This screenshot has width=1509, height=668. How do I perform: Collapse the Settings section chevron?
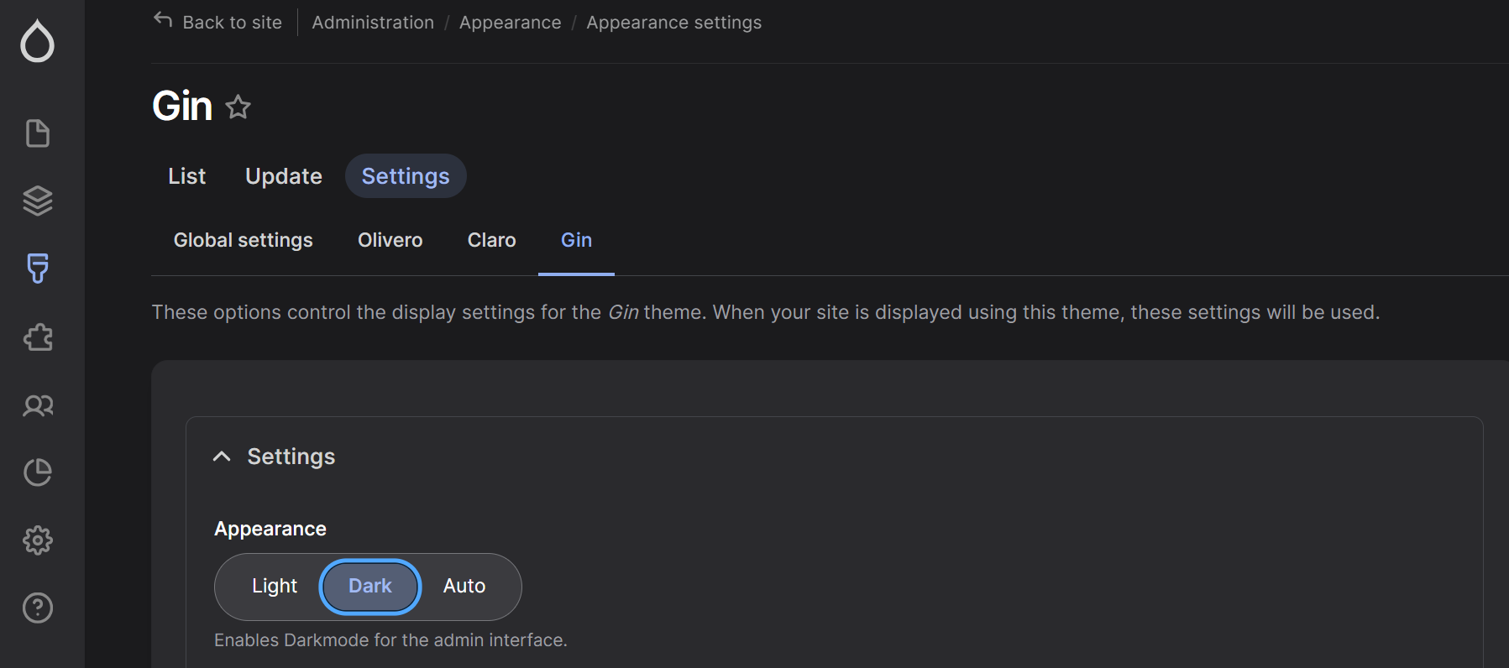pyautogui.click(x=222, y=457)
